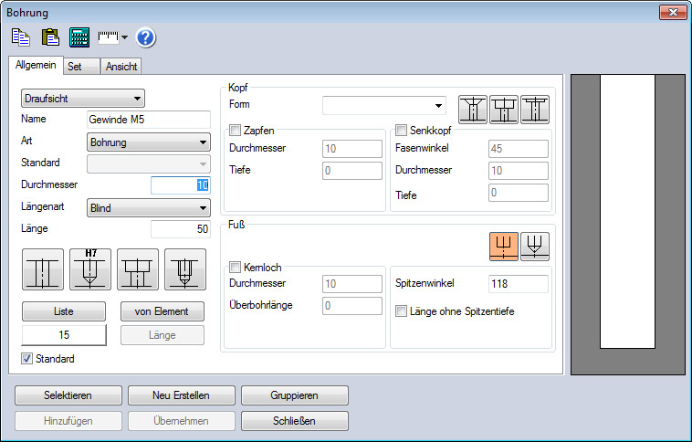Open the calculator tool
The width and height of the screenshot is (692, 442).
click(x=79, y=37)
